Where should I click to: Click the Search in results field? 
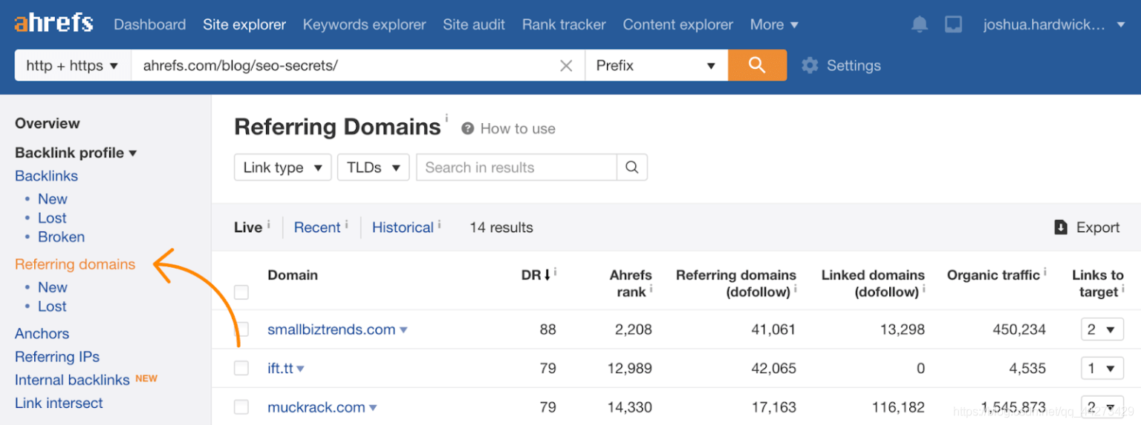tap(516, 168)
